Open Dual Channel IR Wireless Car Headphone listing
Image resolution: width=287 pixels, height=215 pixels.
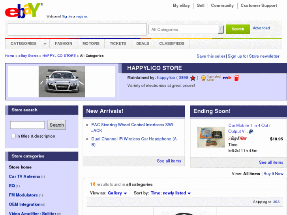[x=135, y=142]
